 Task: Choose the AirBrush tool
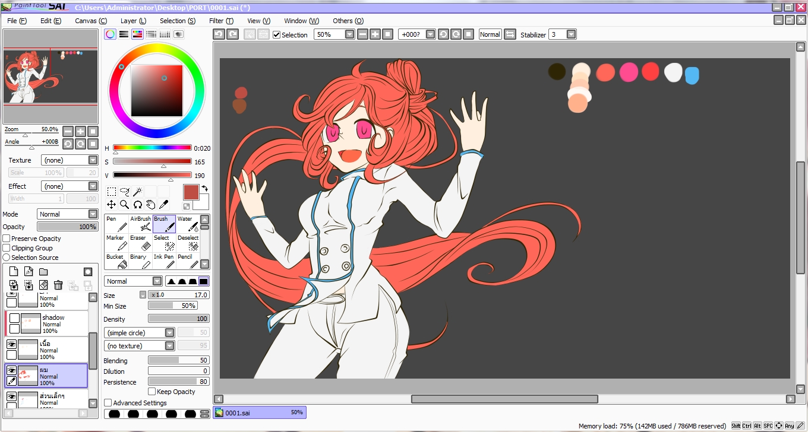pyautogui.click(x=140, y=224)
